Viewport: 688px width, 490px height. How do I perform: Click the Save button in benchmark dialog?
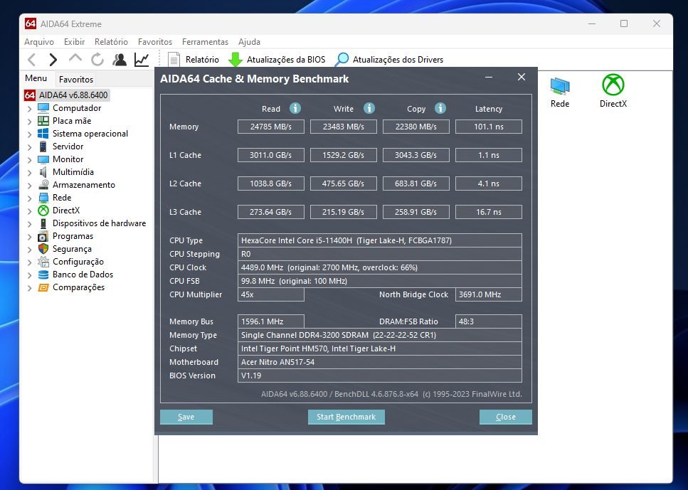(x=186, y=417)
